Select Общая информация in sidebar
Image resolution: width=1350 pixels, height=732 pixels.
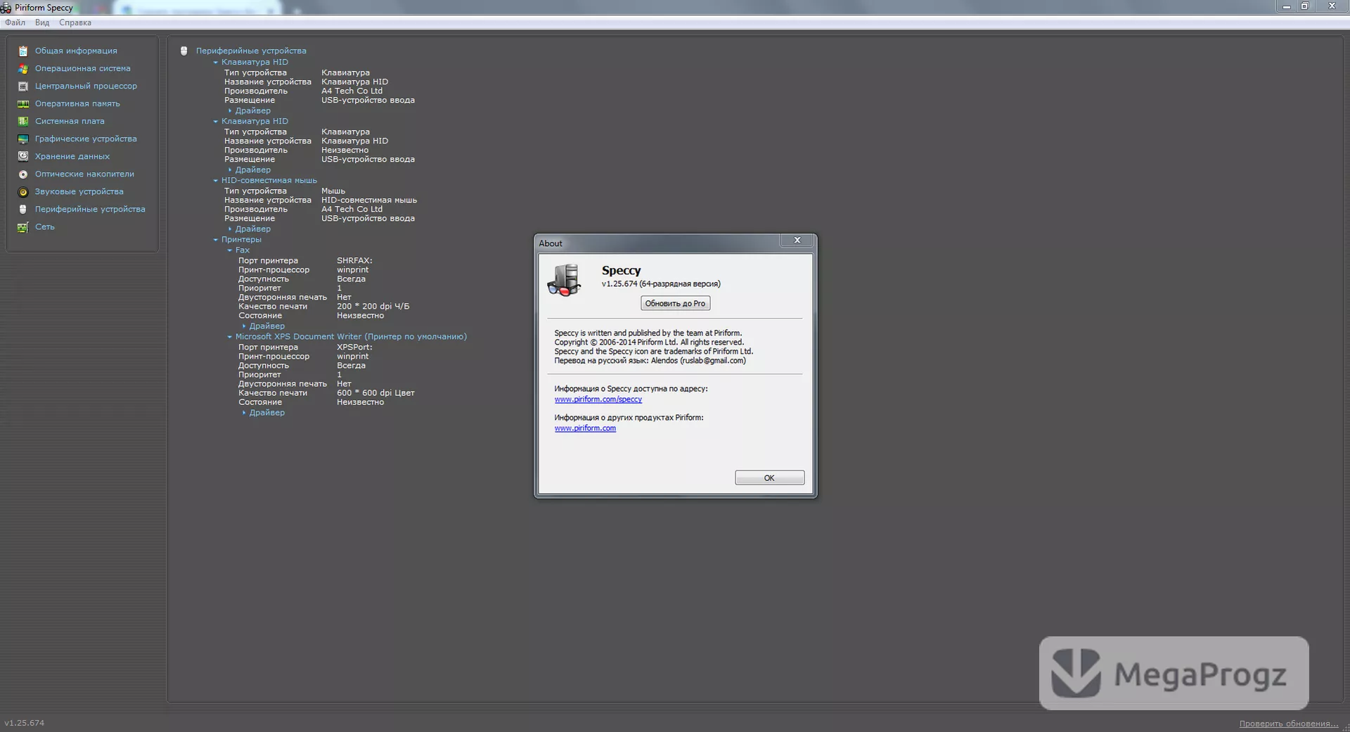(76, 51)
